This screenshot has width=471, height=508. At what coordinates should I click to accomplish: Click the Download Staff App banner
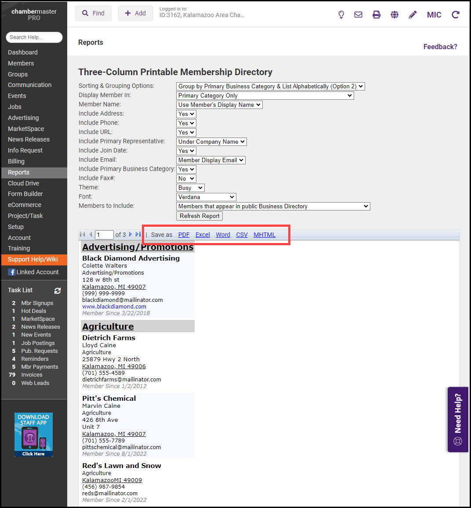(x=33, y=435)
